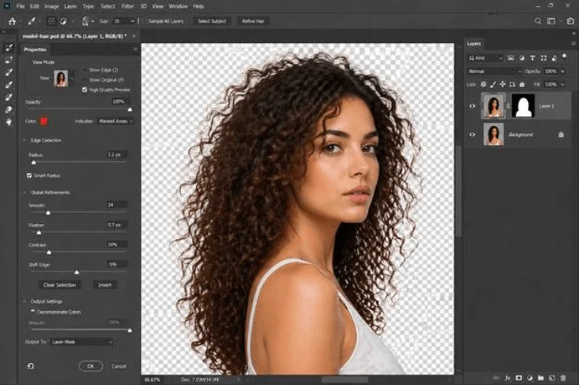This screenshot has height=385, width=579.
Task: Filter layers by type layers icon
Action: click(533, 58)
